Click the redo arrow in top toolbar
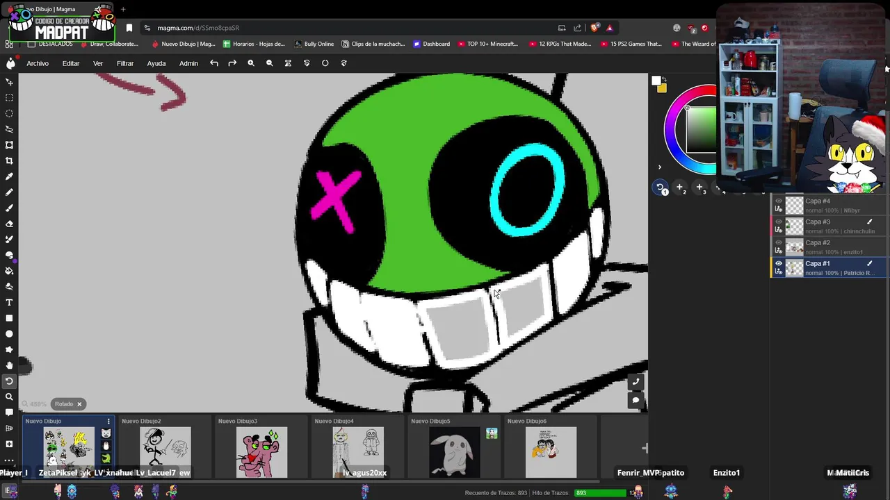This screenshot has width=890, height=500. (232, 63)
